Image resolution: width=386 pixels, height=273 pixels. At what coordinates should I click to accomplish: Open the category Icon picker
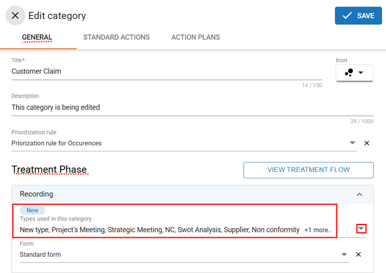point(354,73)
